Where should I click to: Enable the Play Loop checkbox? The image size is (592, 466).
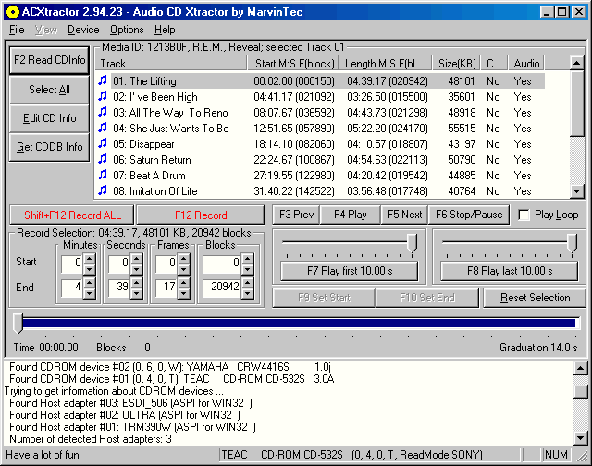tap(524, 215)
